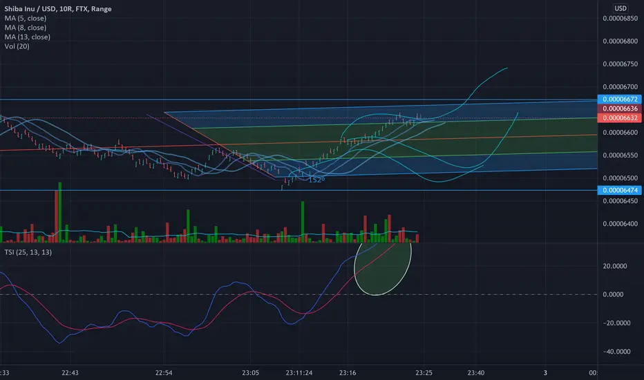Click the 0.00006450 price scale value
644x380 pixels.
(x=621, y=201)
